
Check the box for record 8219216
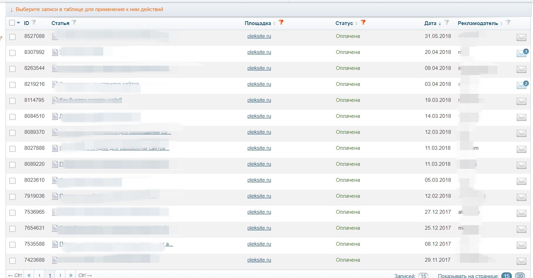tap(13, 85)
